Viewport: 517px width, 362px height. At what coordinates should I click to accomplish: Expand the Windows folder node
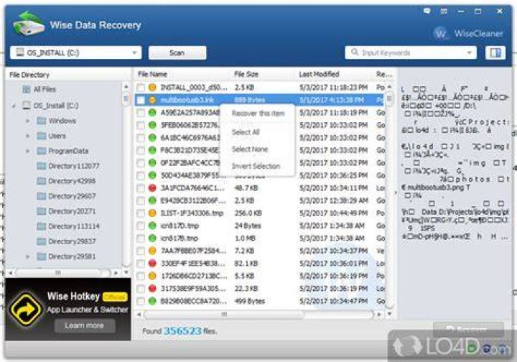pyautogui.click(x=28, y=121)
